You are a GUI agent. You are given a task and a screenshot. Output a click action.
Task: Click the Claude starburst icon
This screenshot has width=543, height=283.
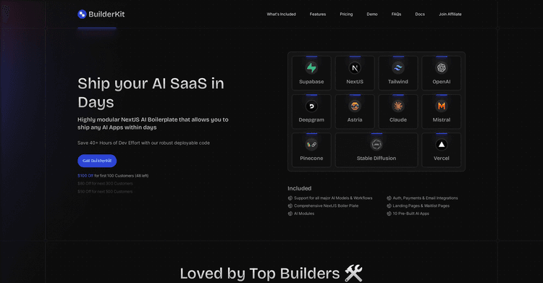398,106
